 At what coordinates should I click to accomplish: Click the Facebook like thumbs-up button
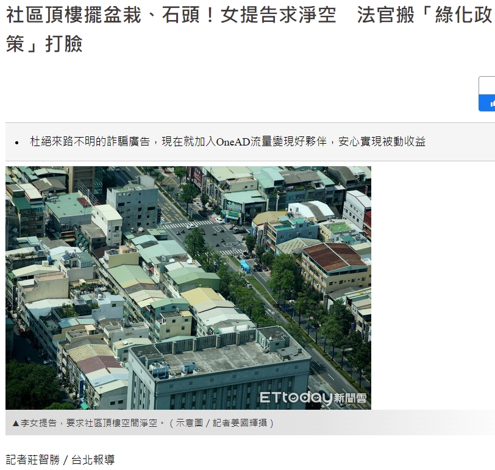pos(487,103)
